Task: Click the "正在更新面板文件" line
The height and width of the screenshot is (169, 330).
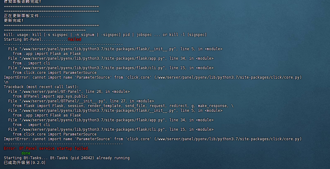Action: pos(38,16)
